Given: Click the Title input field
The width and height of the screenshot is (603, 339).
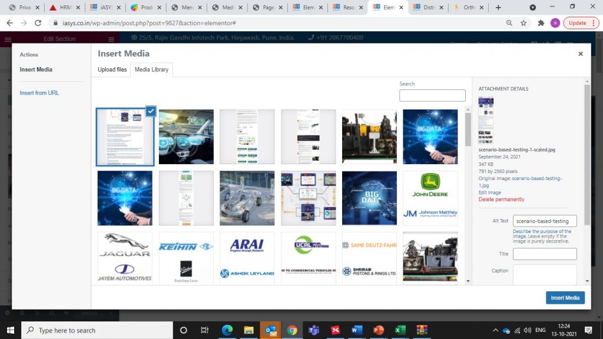Looking at the screenshot, I should tap(545, 254).
